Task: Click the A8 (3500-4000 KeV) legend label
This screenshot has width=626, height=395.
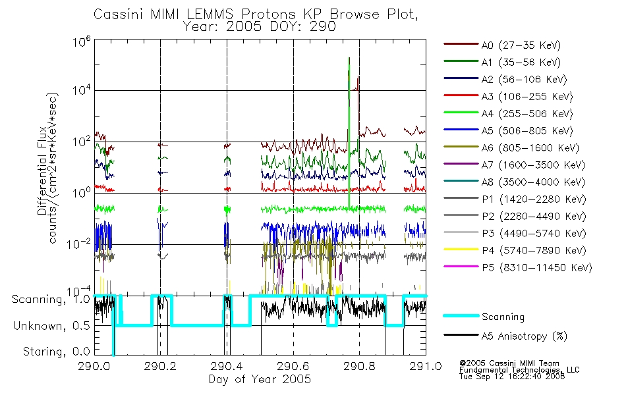Action: tap(533, 182)
